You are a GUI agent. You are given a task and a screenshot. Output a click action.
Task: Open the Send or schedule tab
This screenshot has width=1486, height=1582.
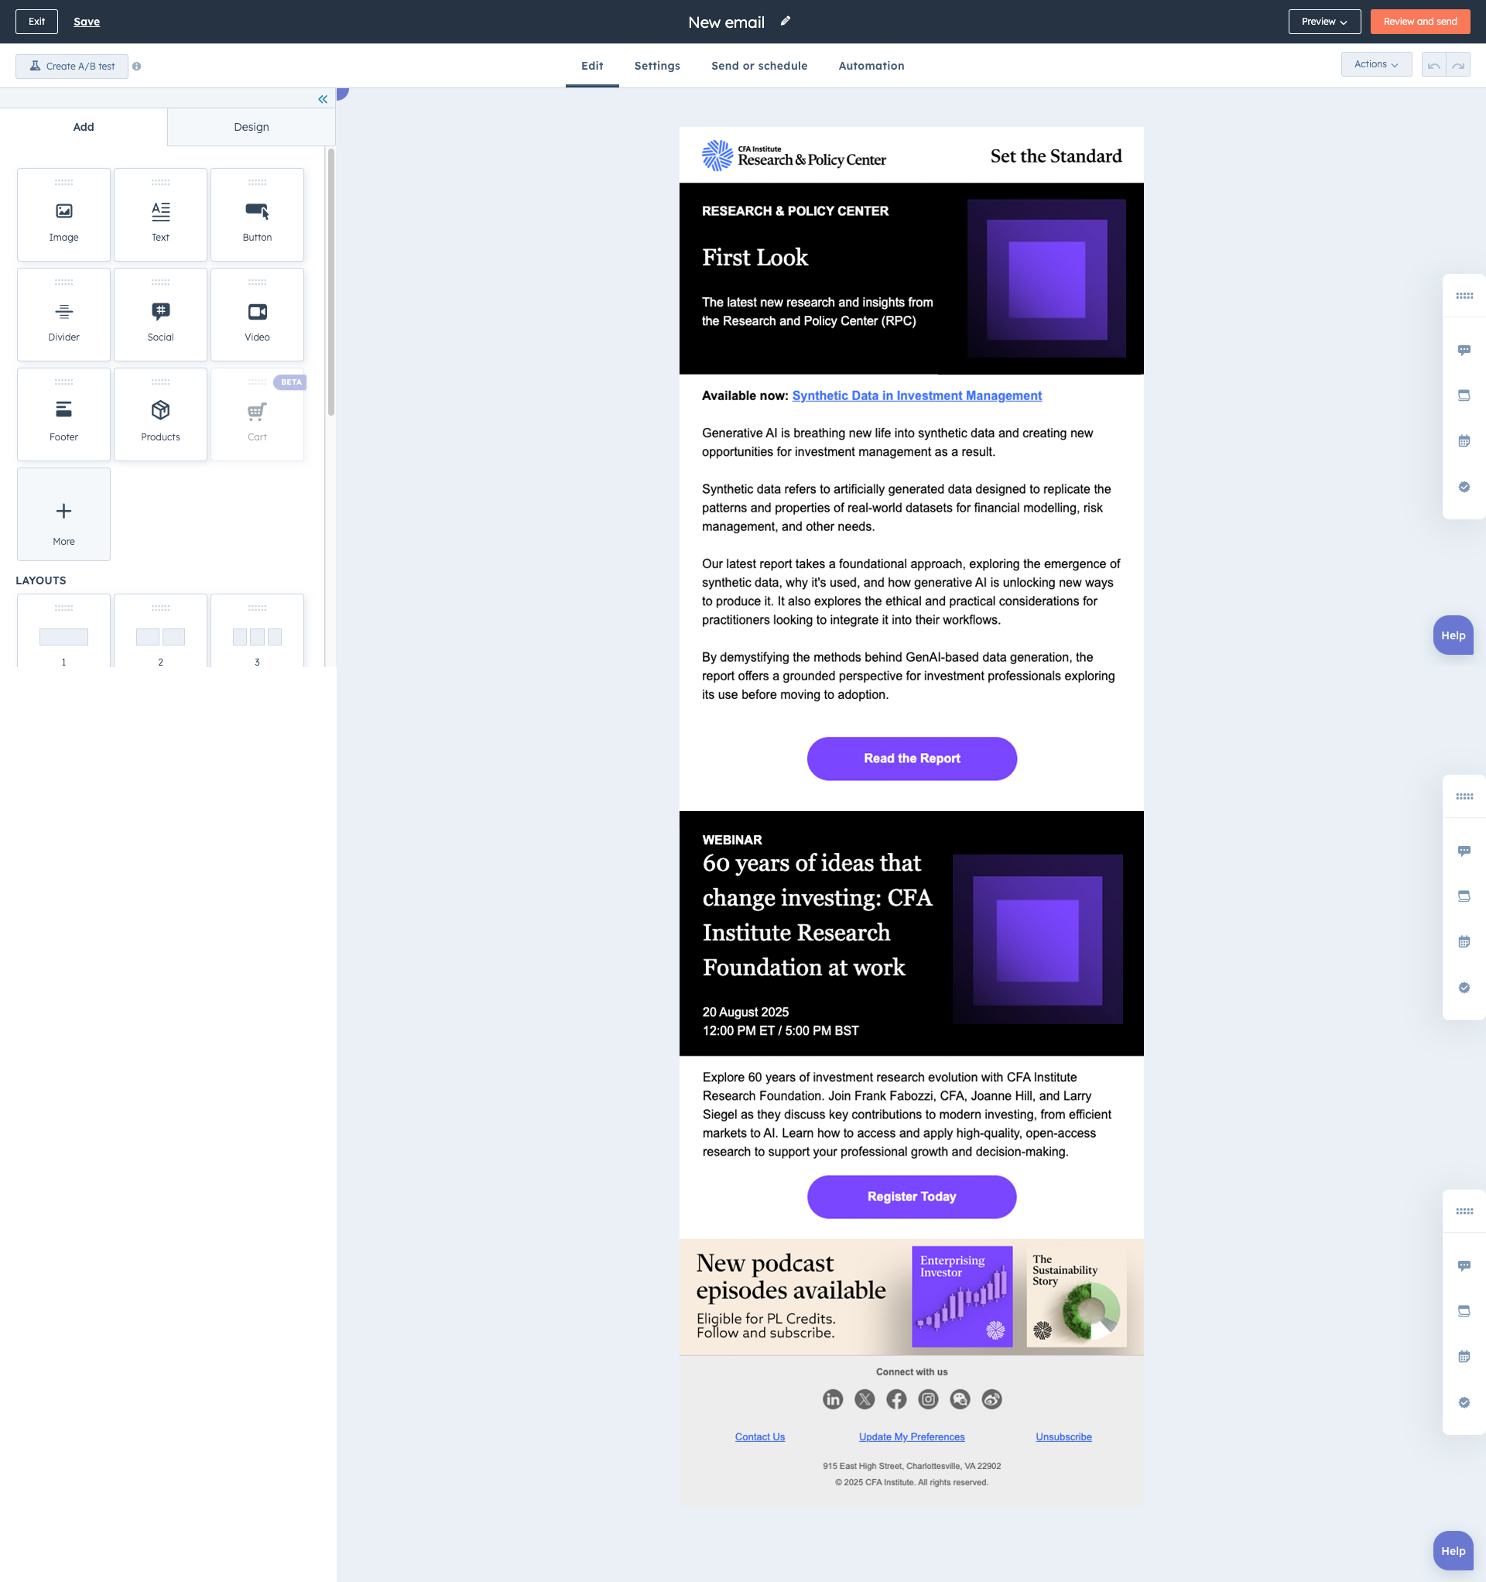tap(758, 66)
